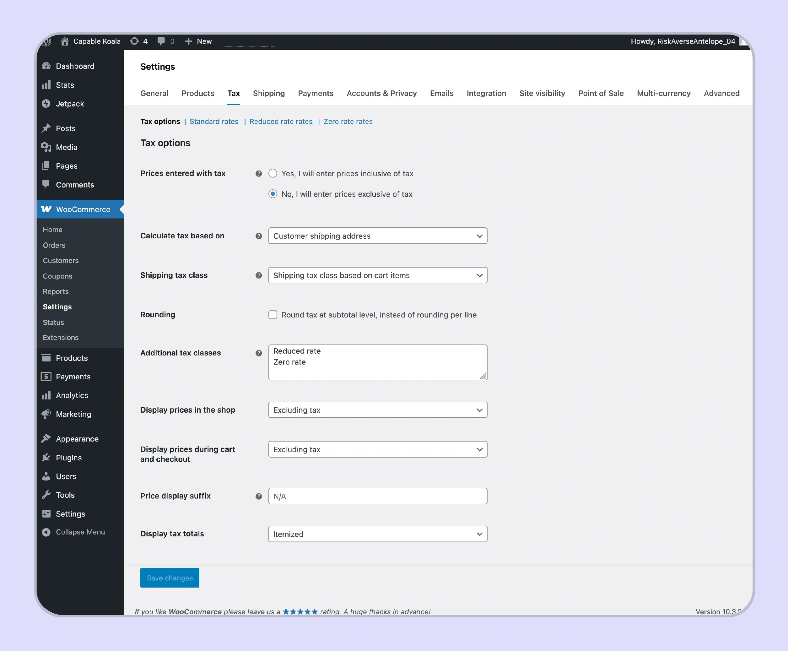Click the Price display suffix input field
The height and width of the screenshot is (651, 788).
(377, 496)
